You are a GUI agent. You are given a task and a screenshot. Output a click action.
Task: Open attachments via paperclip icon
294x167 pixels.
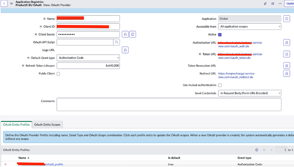point(265,3)
